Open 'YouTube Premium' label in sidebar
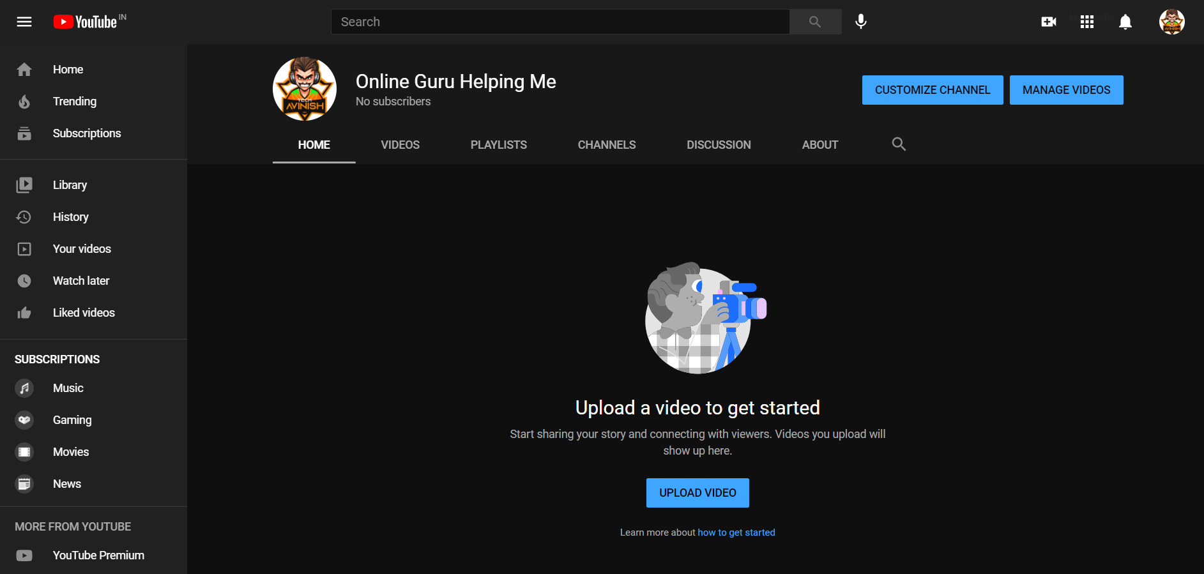This screenshot has height=574, width=1204. [98, 555]
